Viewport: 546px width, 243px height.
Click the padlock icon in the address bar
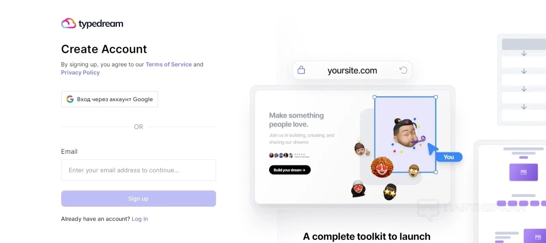(301, 70)
